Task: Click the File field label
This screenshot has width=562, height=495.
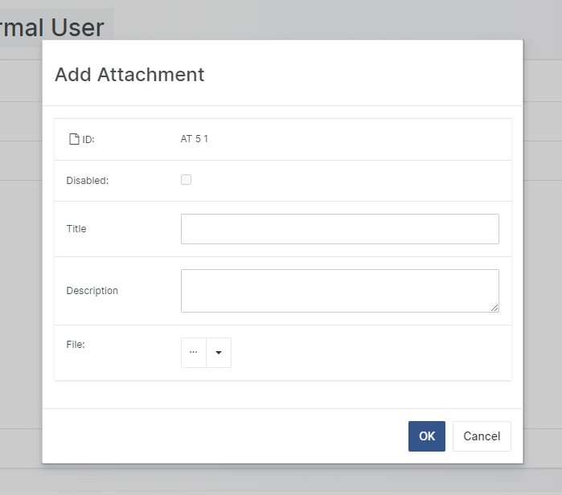Action: pos(76,345)
